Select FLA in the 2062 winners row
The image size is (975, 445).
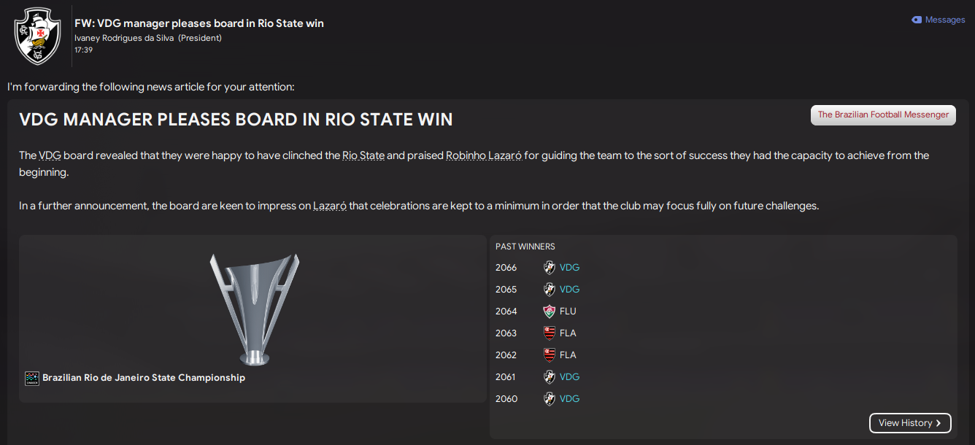click(x=568, y=355)
